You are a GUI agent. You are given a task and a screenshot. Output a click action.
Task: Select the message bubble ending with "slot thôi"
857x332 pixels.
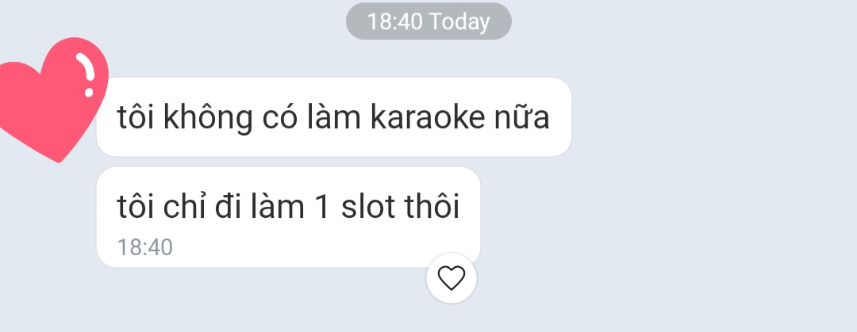(288, 217)
